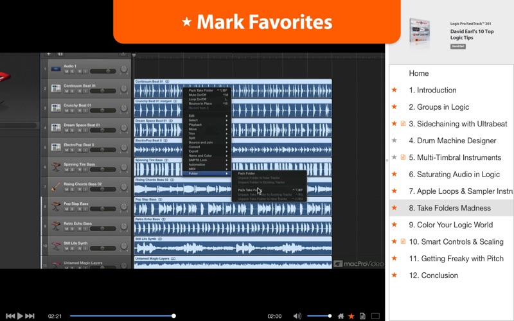
Task: Toggle favorite star for Multi-Timbral Instruments
Action: tap(394, 157)
